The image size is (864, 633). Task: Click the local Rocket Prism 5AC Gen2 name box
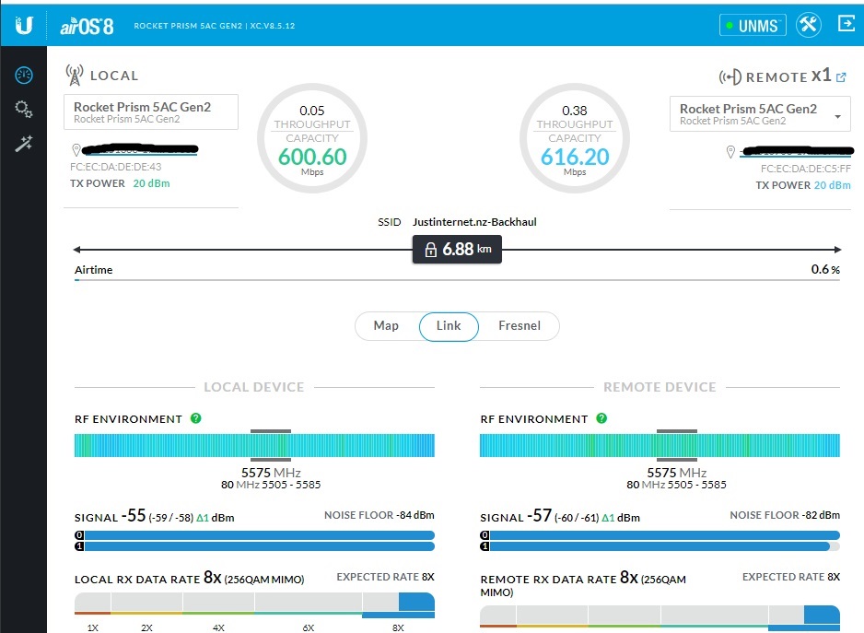pyautogui.click(x=151, y=111)
